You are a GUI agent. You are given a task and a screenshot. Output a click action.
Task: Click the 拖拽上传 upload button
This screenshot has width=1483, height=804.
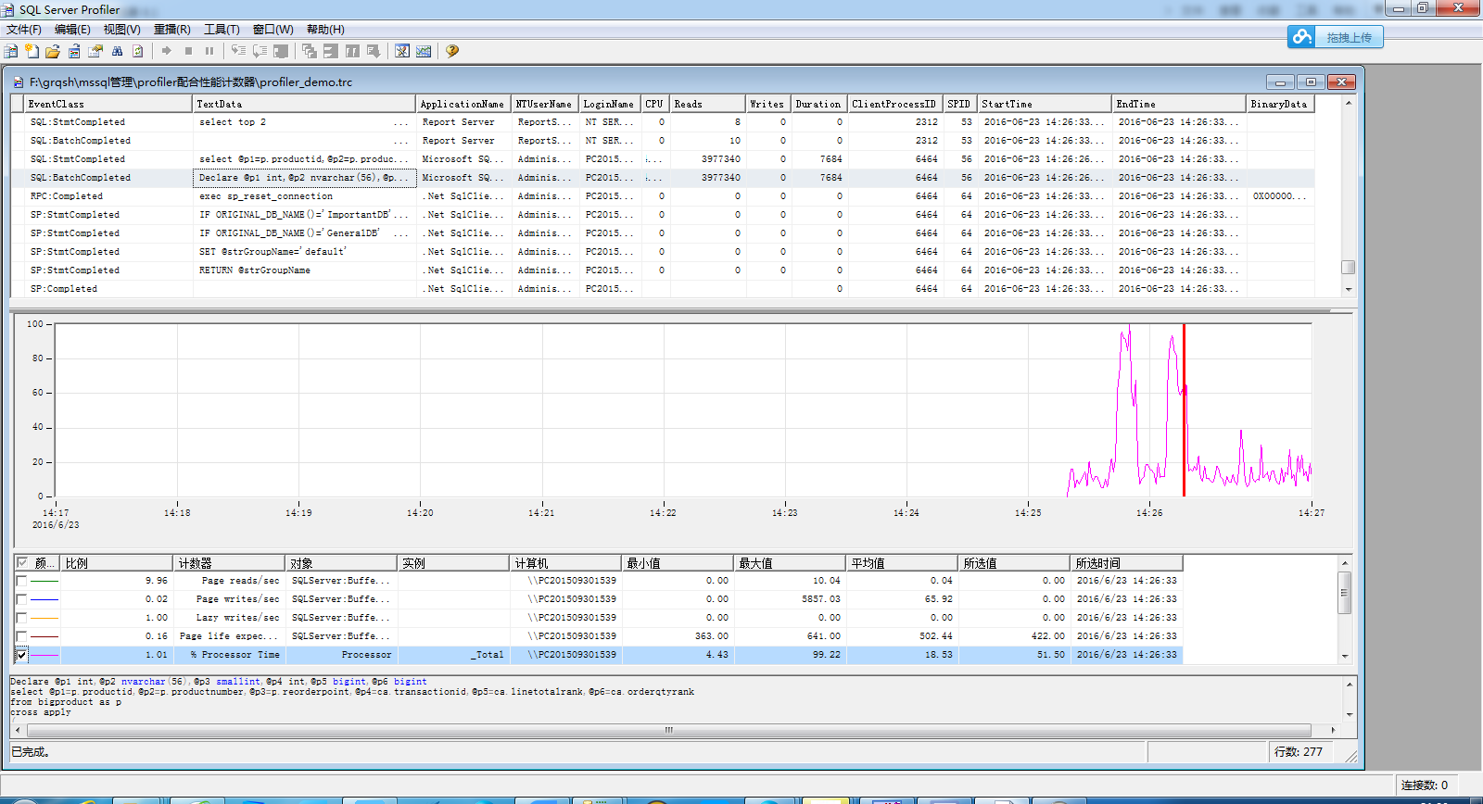point(1336,37)
